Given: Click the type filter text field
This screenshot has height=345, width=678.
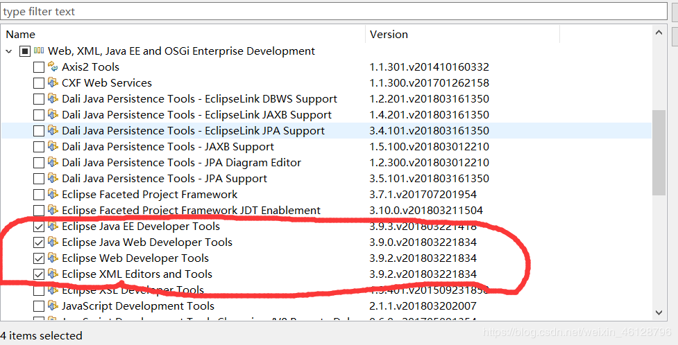Looking at the screenshot, I should click(x=333, y=11).
